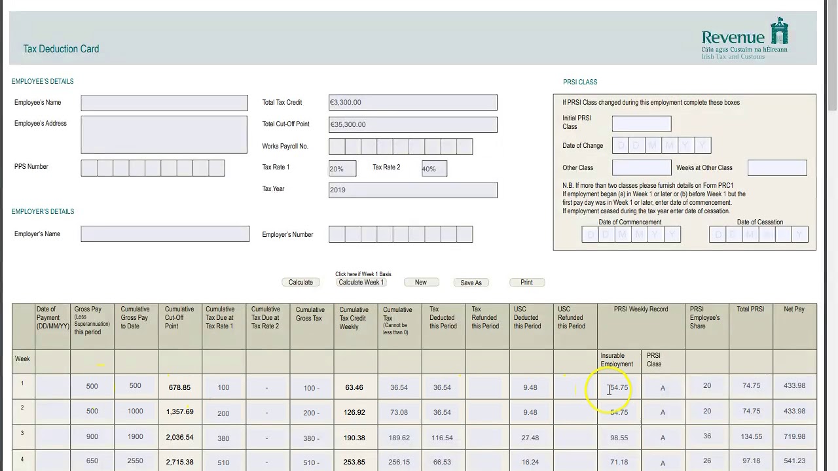This screenshot has width=838, height=471.
Task: Click the Tax Deducted value 116.54
Action: [442, 438]
